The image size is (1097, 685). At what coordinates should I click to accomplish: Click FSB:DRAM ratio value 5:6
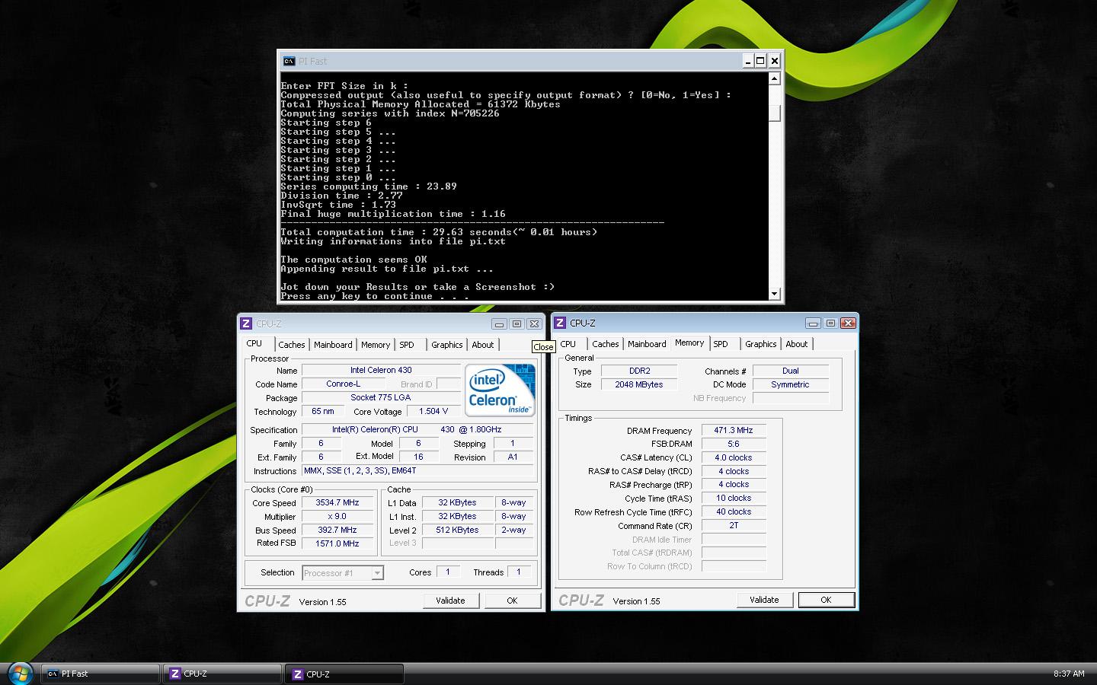(734, 444)
